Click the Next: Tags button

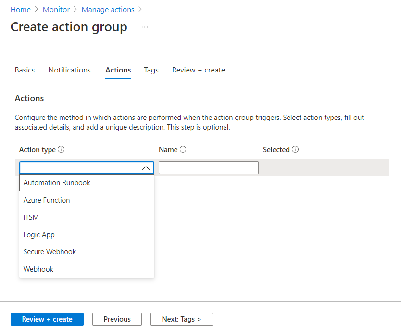point(182,319)
